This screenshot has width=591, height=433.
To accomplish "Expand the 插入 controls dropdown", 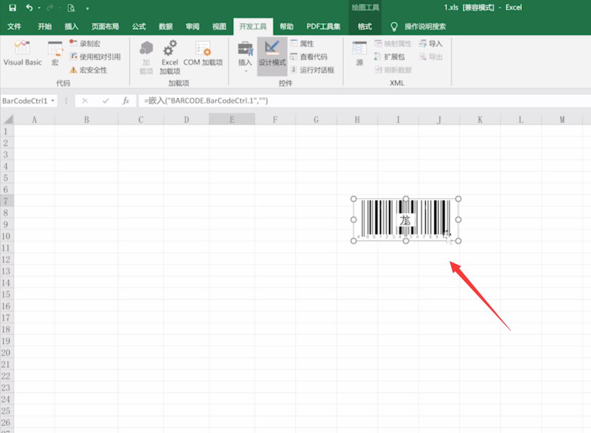I will pyautogui.click(x=245, y=57).
